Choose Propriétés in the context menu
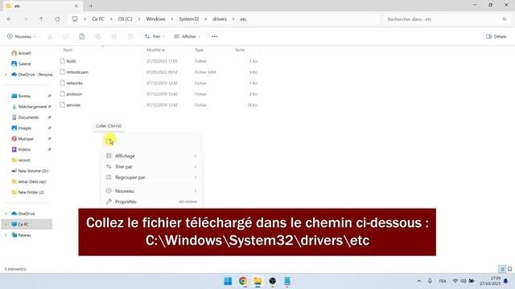 tap(152, 201)
